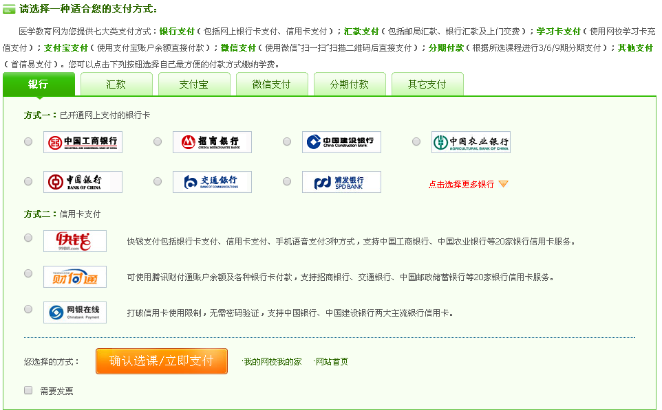662x410 pixels.
Task: Select the radio button for 网银在线
Action: click(28, 309)
